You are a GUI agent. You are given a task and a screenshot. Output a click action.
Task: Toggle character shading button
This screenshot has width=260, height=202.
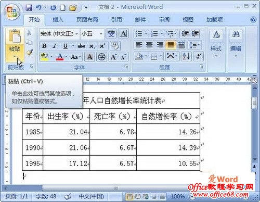tap(89, 57)
